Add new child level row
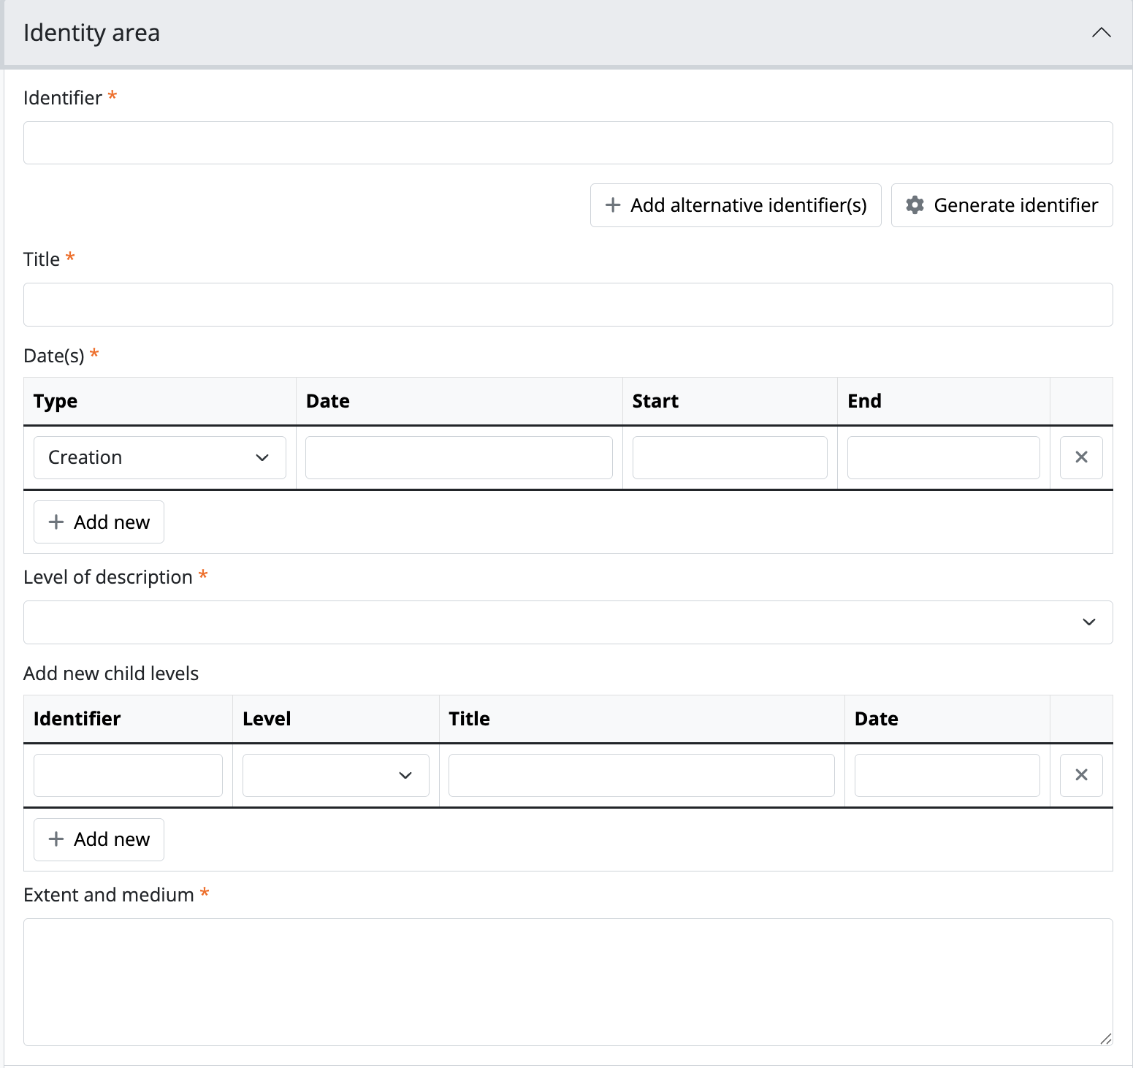 (x=99, y=839)
